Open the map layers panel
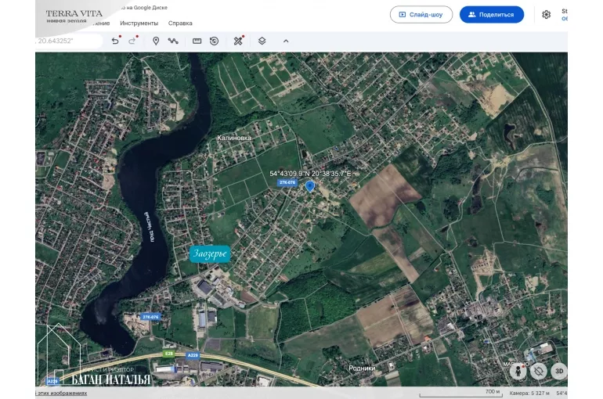 coord(262,41)
